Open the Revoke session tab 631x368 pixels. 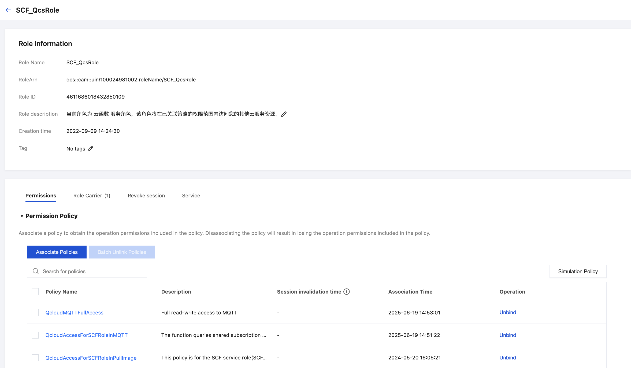pyautogui.click(x=146, y=196)
